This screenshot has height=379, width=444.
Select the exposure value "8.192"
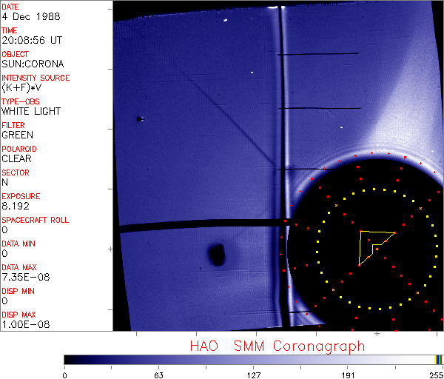[x=16, y=206]
